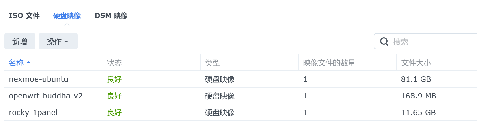Screen dimensions: 477x136
Task: Click the 新增 button
Action: [20, 41]
